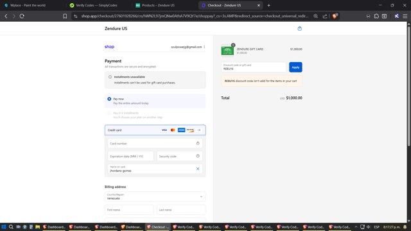Click the REBUY6 code isn't valid message

pyautogui.click(x=261, y=81)
